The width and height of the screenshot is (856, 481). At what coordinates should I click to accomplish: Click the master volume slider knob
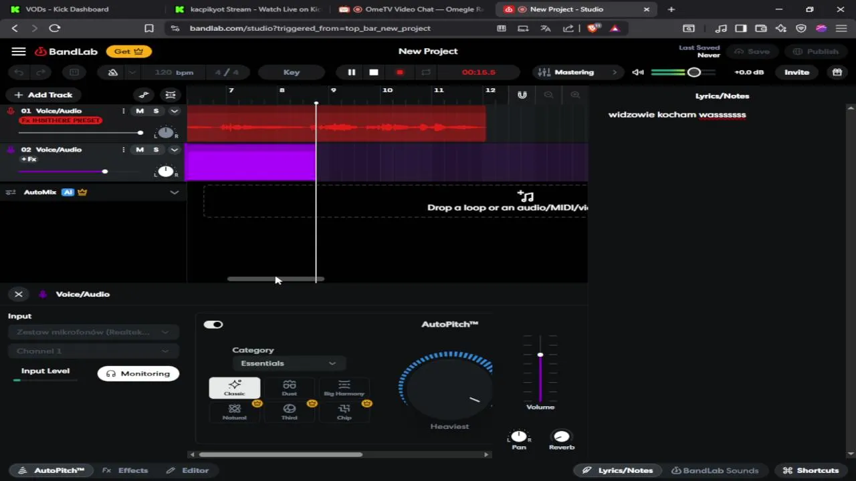point(694,72)
